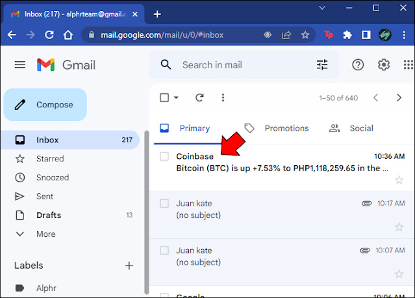415x298 pixels.
Task: Open the More options three-dot menu
Action: [x=223, y=98]
